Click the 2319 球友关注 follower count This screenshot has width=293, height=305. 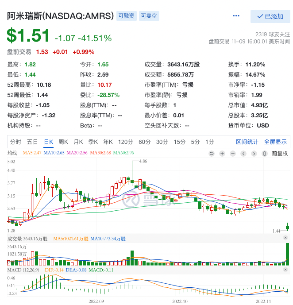tap(273, 34)
